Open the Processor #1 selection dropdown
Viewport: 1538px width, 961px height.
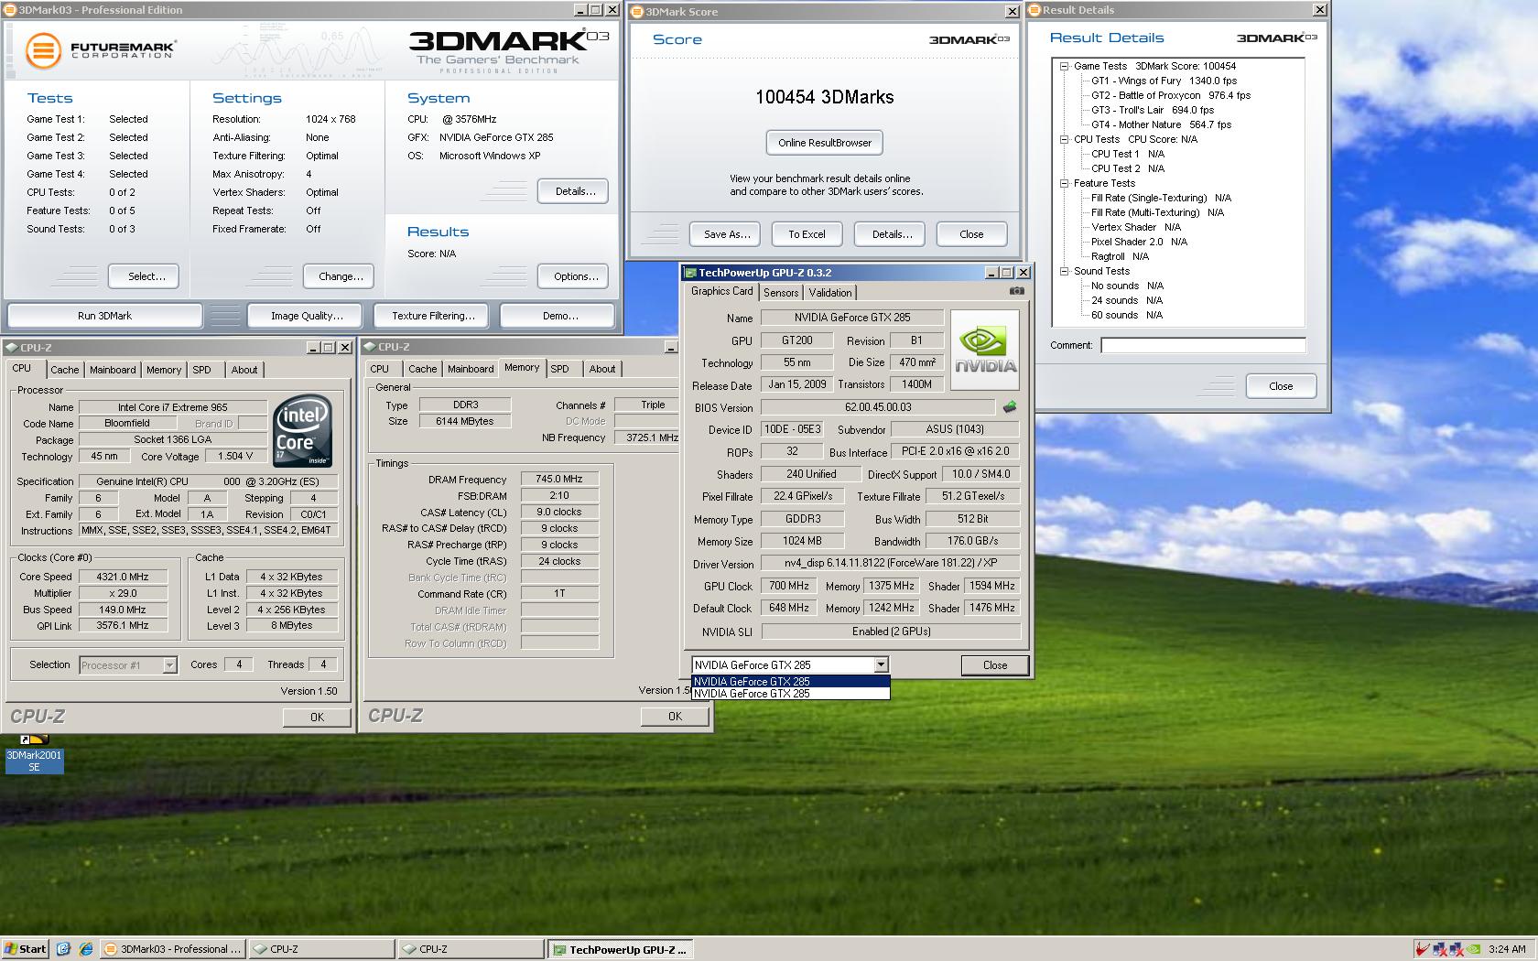coord(169,665)
